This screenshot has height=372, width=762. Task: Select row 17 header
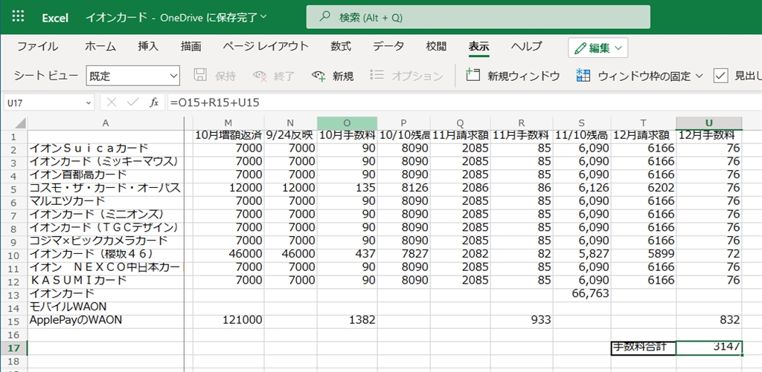(15, 347)
